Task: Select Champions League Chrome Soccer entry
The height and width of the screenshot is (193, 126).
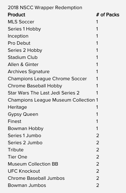Action: 47,79
